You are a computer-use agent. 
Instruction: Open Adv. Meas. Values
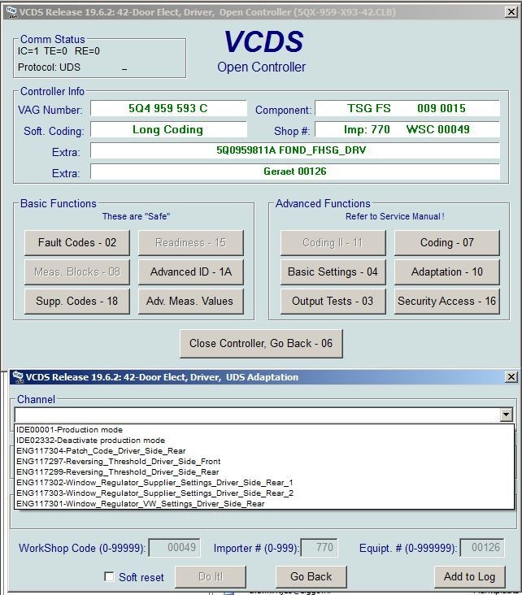[191, 302]
